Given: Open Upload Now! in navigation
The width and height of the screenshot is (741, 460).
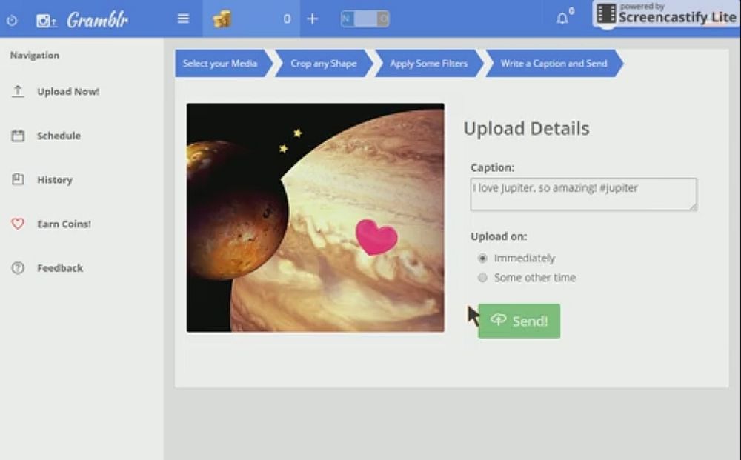Looking at the screenshot, I should pyautogui.click(x=67, y=92).
